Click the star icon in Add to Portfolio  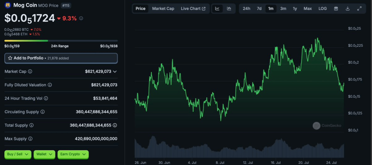(x=10, y=58)
